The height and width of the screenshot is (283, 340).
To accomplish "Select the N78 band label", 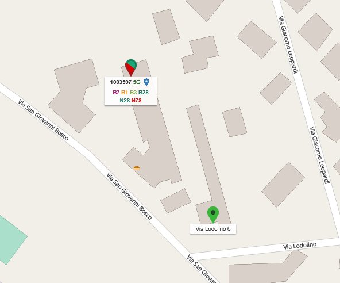I will (x=136, y=100).
